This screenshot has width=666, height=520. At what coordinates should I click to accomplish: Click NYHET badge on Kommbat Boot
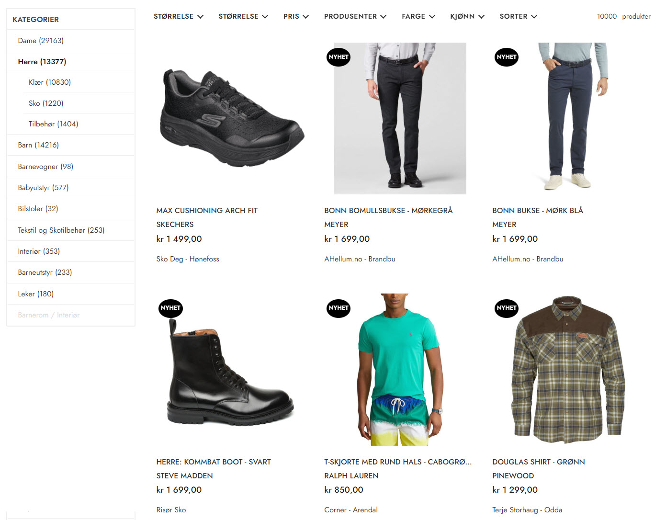pos(170,308)
